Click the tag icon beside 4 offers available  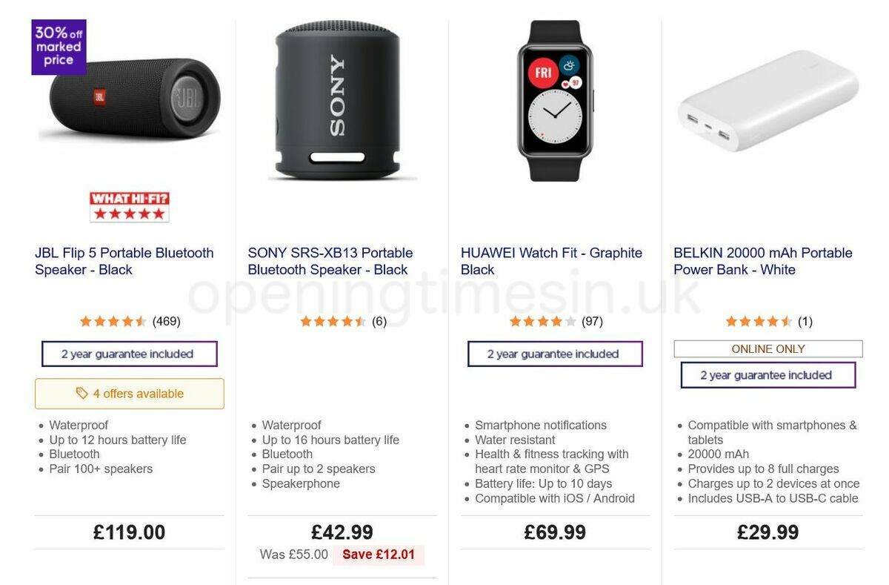[82, 394]
